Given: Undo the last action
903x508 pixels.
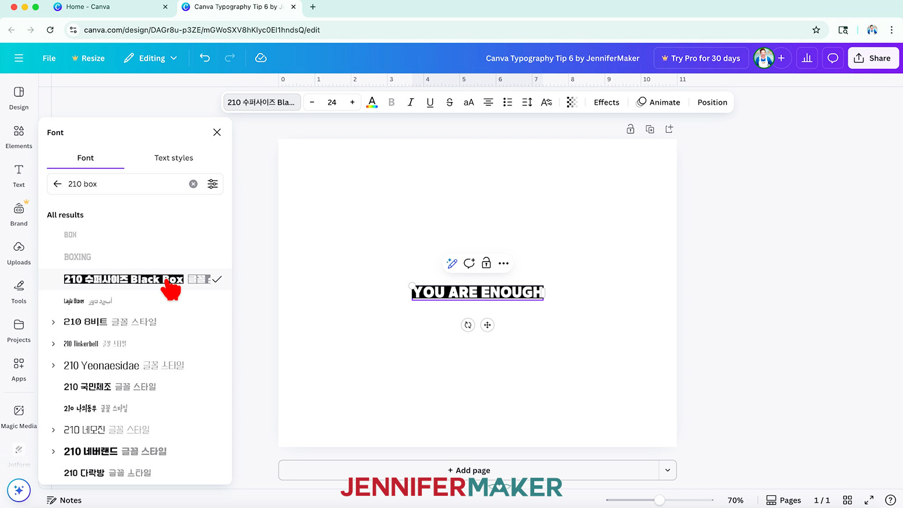Looking at the screenshot, I should (204, 58).
